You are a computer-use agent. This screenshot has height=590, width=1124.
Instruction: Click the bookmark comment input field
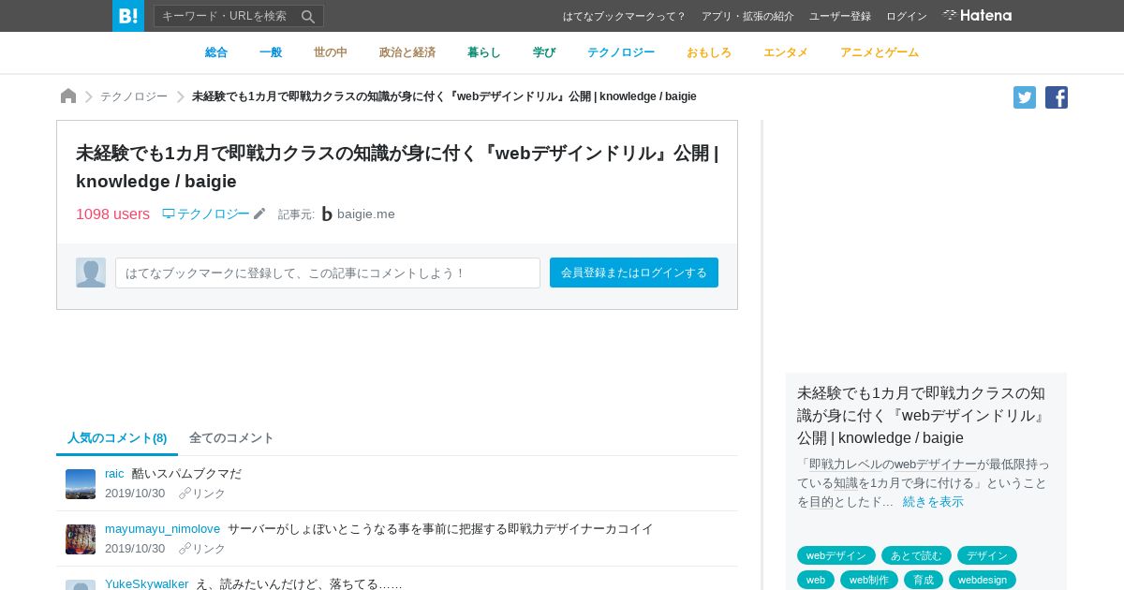click(328, 273)
